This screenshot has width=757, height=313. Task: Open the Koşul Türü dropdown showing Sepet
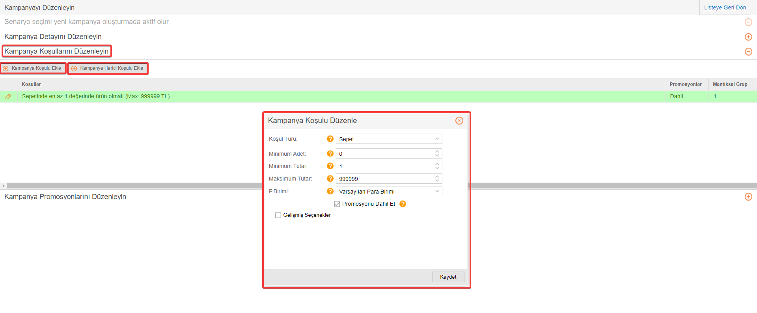click(x=389, y=139)
